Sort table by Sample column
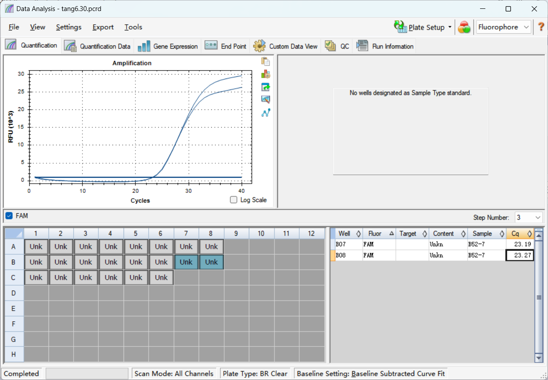548x380 pixels. (x=486, y=233)
